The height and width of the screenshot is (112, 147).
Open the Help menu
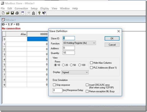coord(75,9)
